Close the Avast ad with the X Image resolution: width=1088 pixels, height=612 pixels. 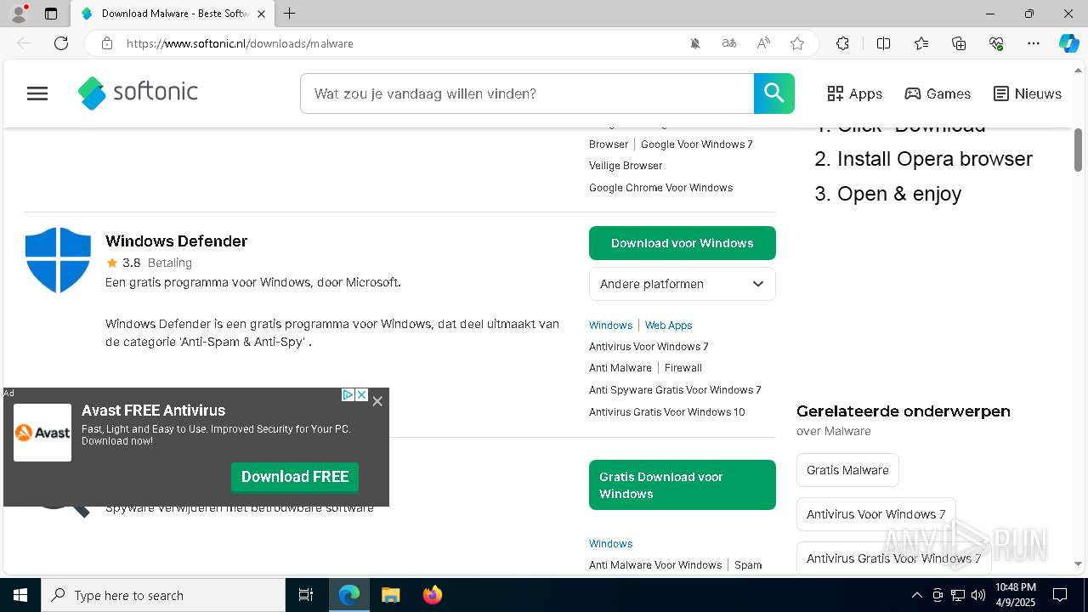tap(377, 401)
